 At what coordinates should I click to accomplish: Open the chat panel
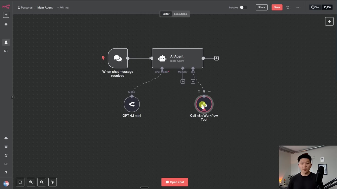[175, 182]
